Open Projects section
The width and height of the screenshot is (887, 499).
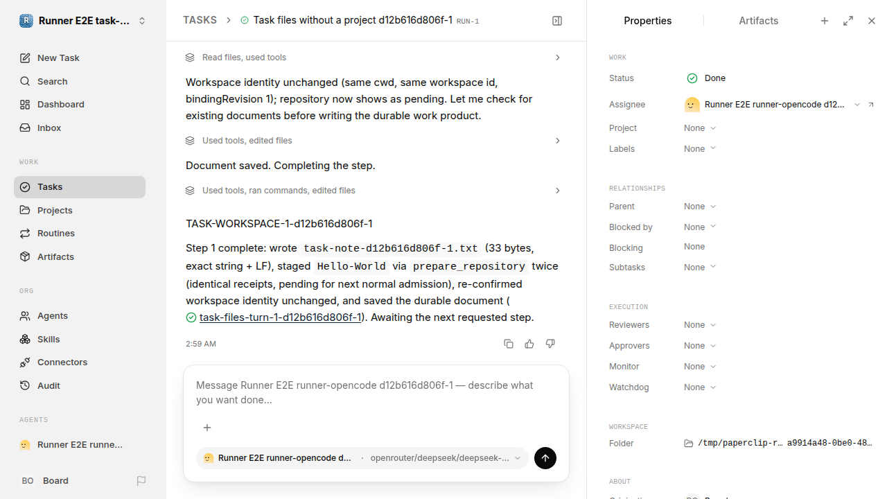[x=80, y=210]
